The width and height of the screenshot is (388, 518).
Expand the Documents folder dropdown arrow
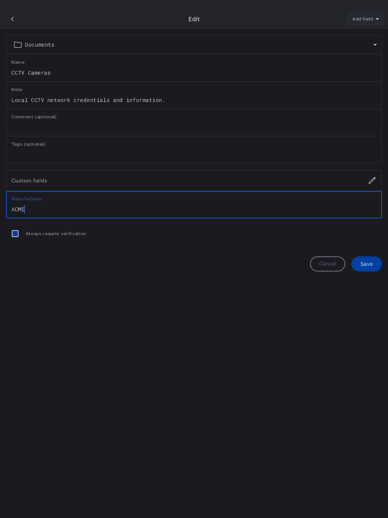(375, 45)
